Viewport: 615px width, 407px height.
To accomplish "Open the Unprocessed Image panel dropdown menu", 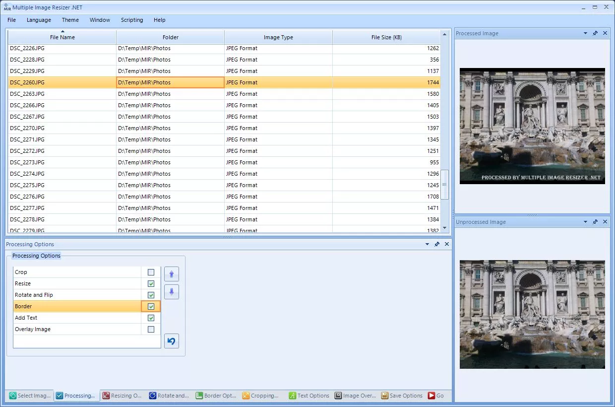I will click(586, 222).
